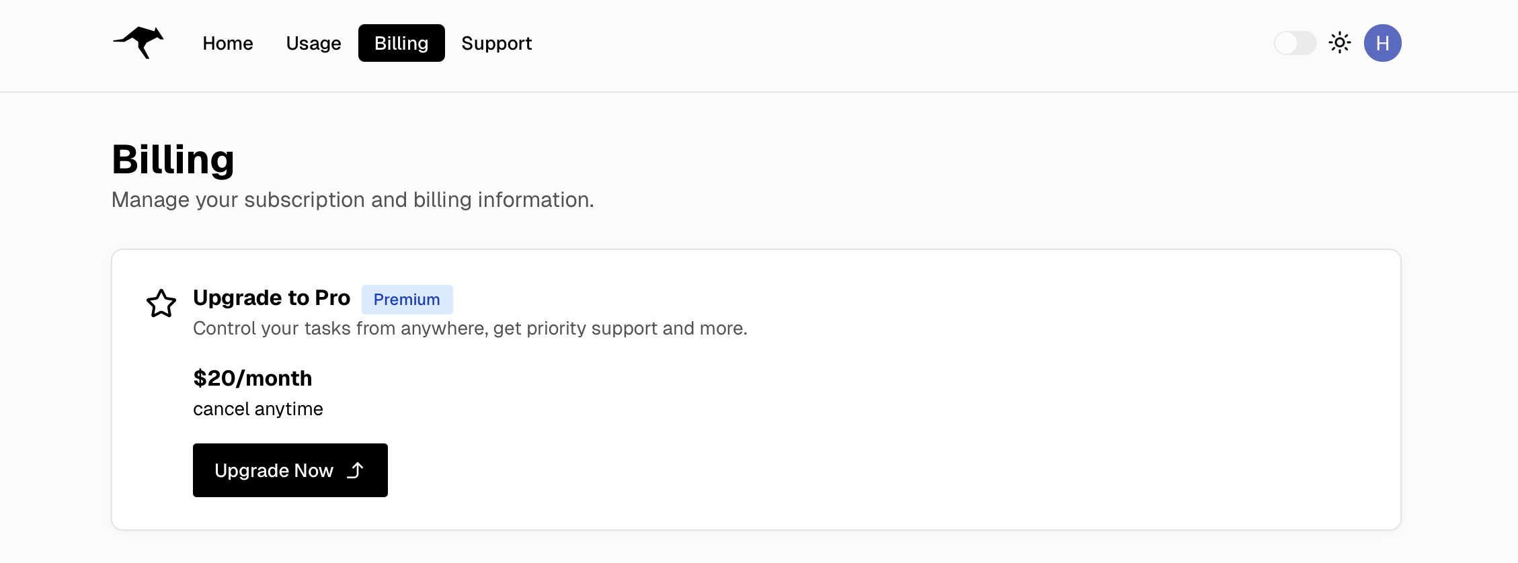The width and height of the screenshot is (1518, 563).
Task: Click the cancel anytime text
Action: pos(258,408)
